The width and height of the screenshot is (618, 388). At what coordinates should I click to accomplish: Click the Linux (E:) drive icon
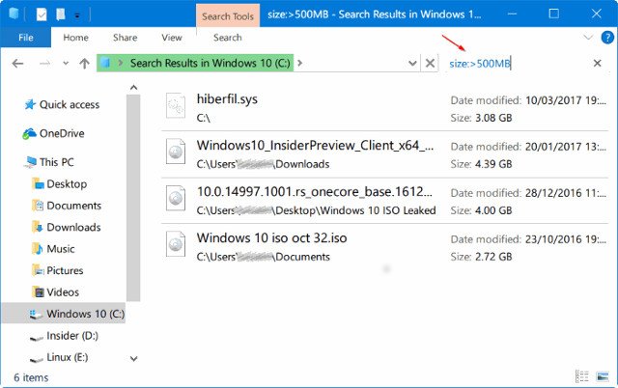(37, 359)
